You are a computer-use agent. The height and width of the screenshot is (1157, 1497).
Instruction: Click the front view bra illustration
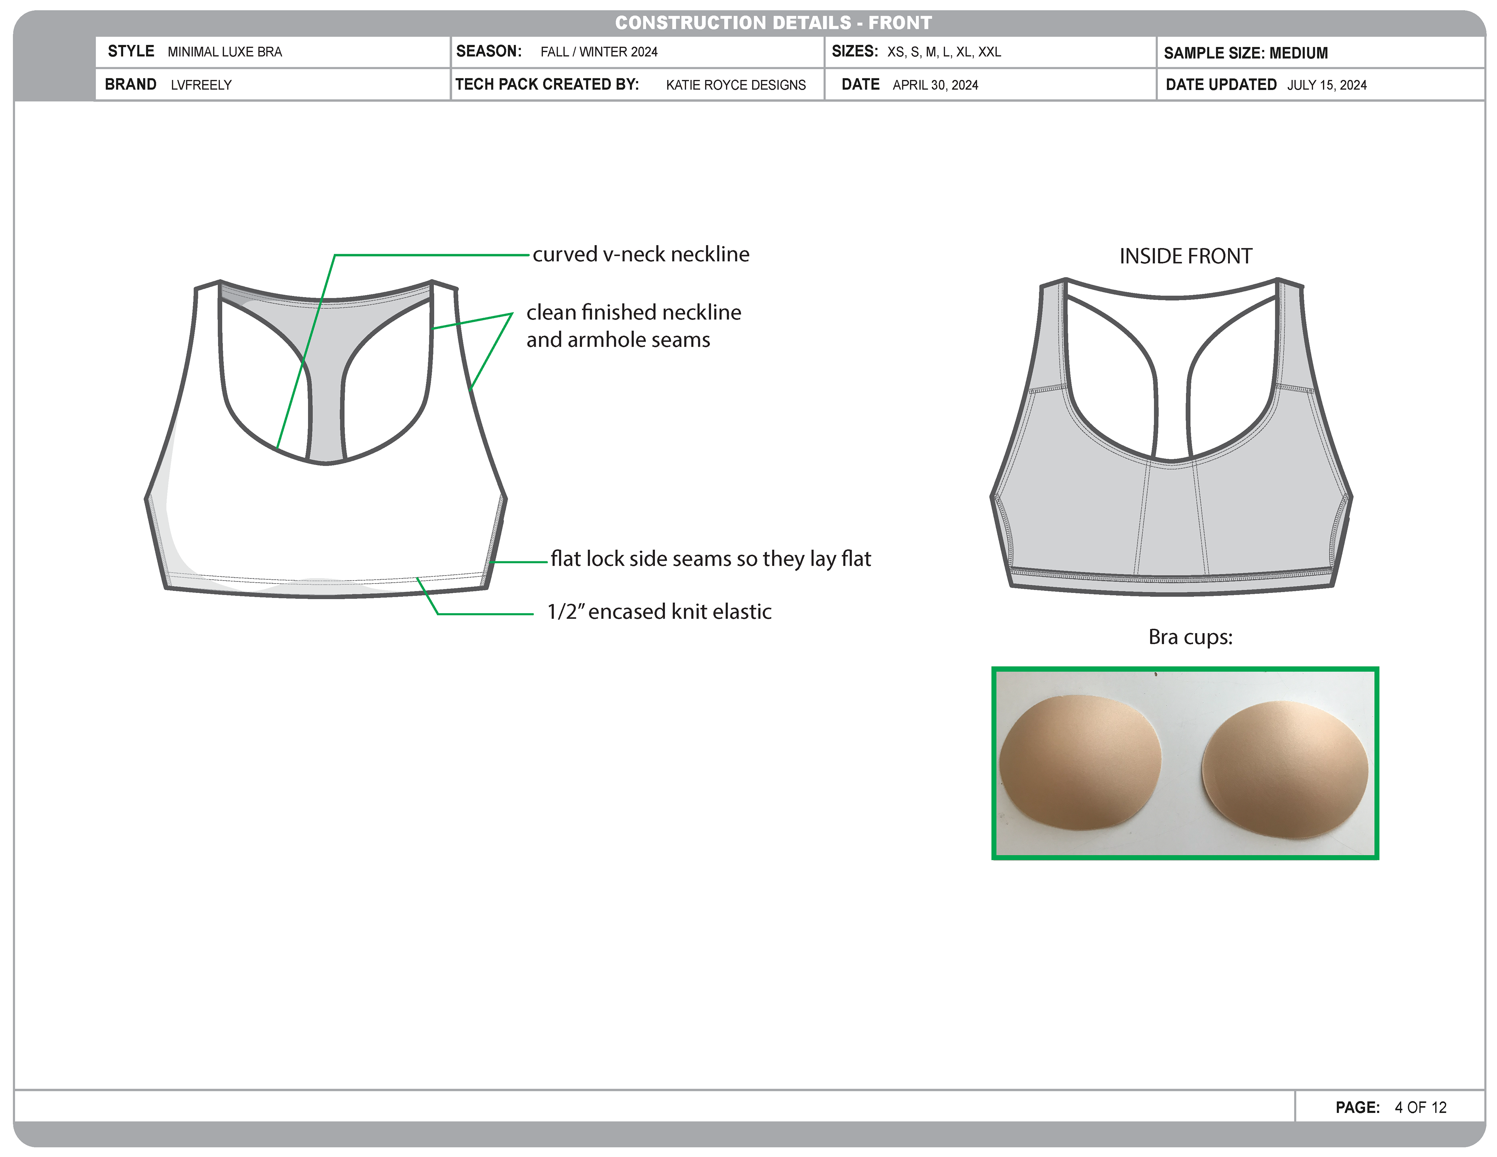326,514
